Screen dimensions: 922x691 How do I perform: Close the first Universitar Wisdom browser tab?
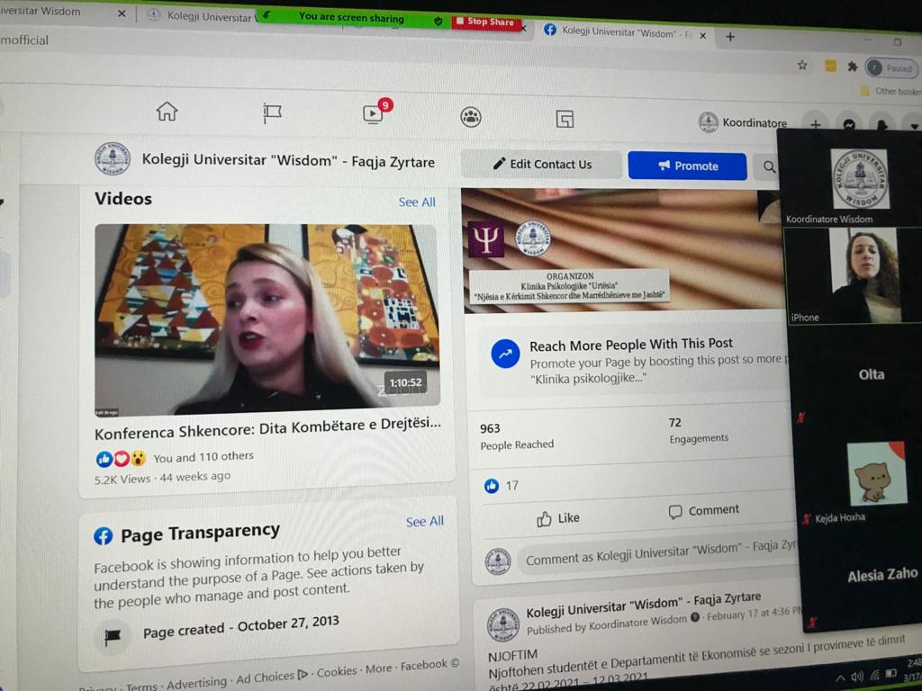tap(122, 13)
